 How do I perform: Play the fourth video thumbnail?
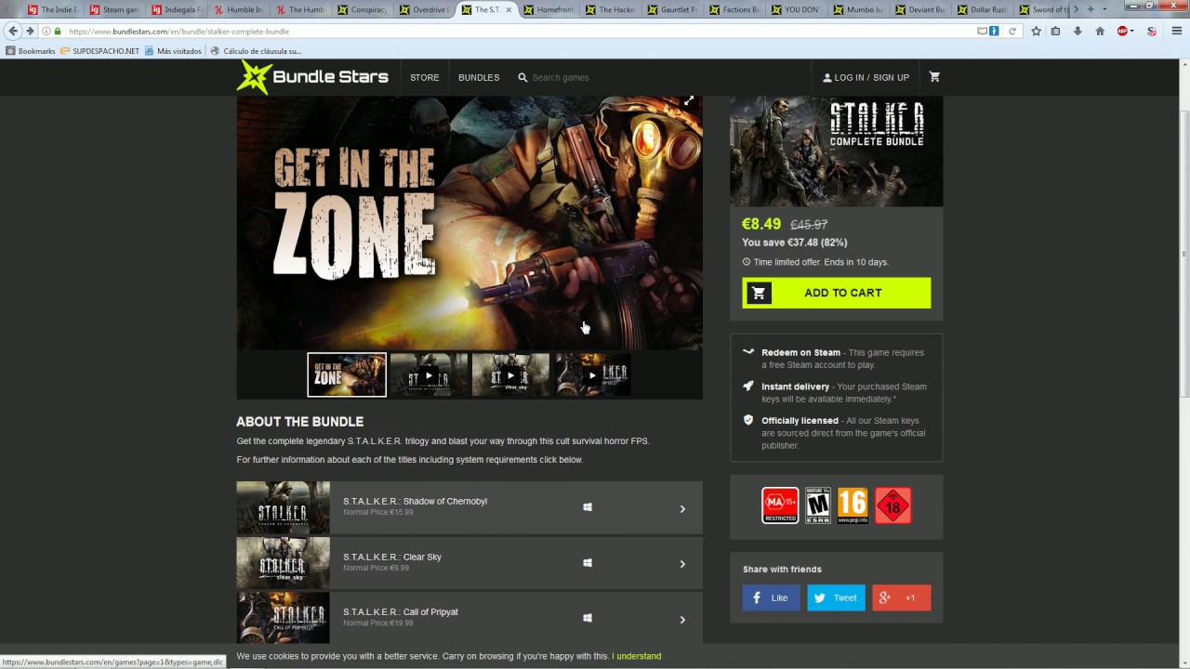click(592, 374)
